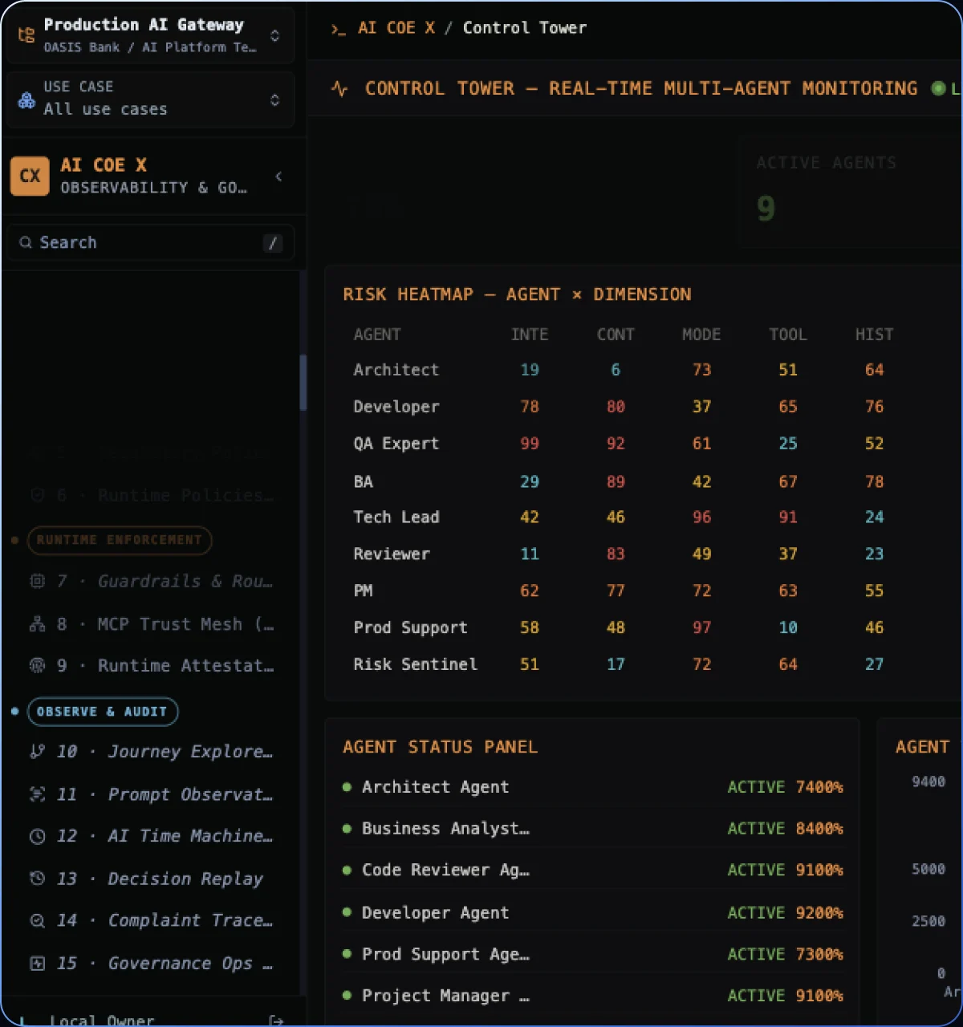Open 11 · Prompt Observat… item
The image size is (963, 1027).
(x=152, y=794)
